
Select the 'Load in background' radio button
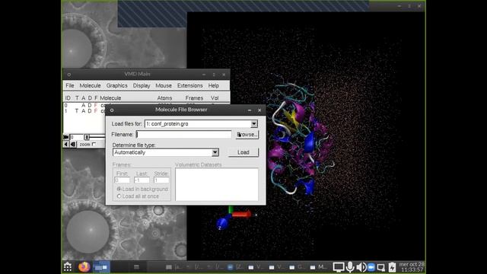[119, 189]
